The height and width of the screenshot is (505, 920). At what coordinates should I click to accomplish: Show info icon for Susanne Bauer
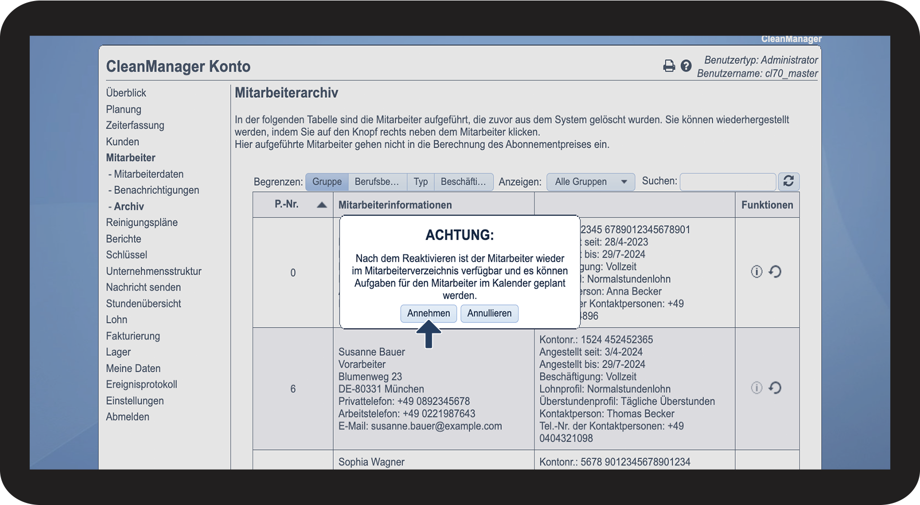point(757,388)
